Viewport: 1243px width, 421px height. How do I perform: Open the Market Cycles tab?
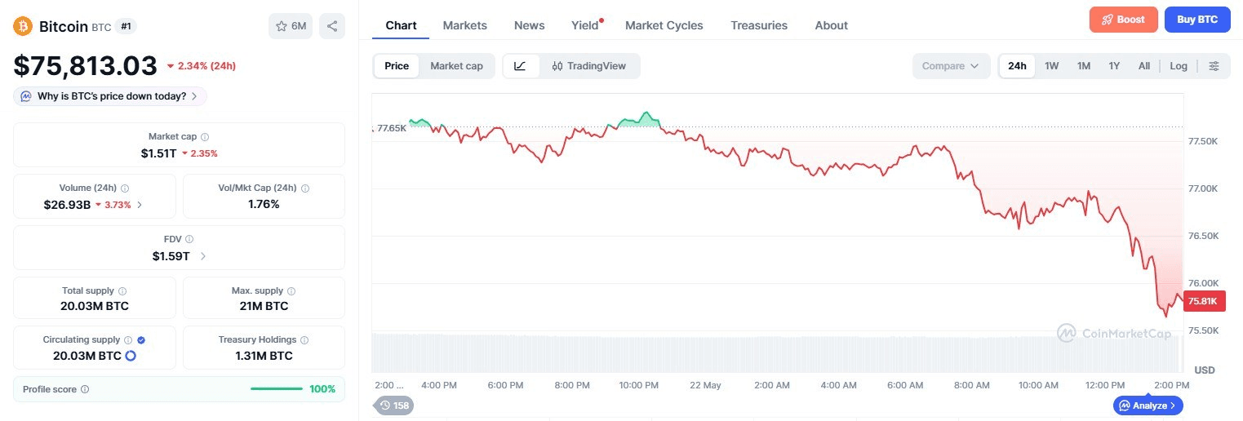664,25
